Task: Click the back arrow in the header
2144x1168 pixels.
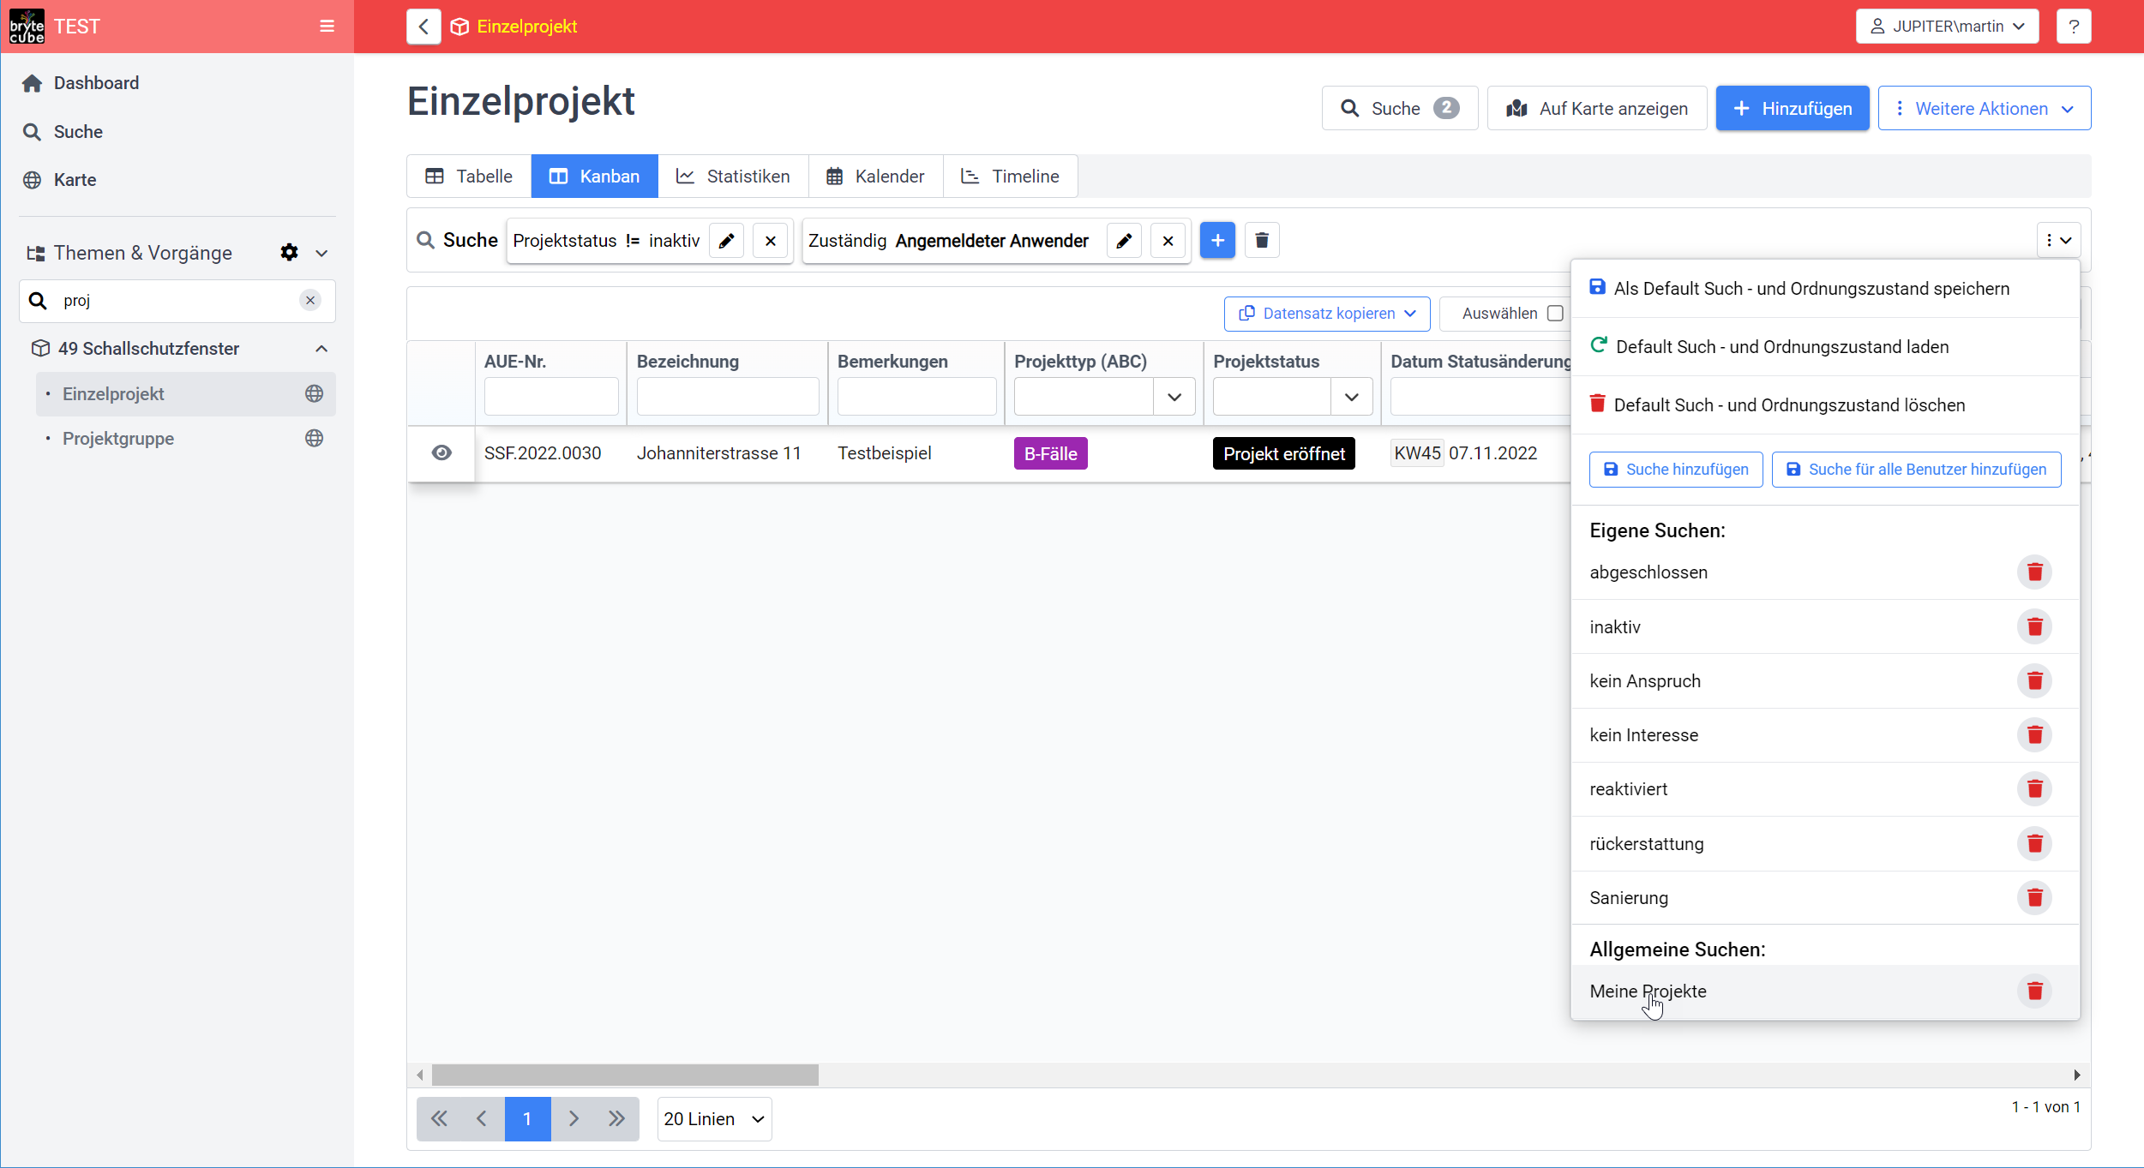Action: pos(423,27)
